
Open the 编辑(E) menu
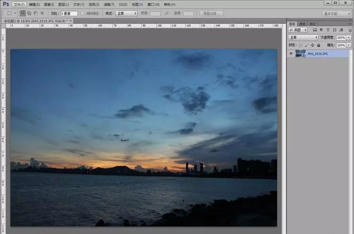click(x=34, y=5)
